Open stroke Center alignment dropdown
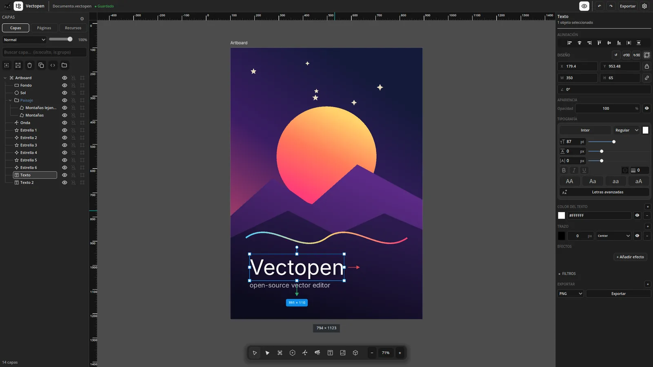The image size is (653, 367). tap(613, 236)
